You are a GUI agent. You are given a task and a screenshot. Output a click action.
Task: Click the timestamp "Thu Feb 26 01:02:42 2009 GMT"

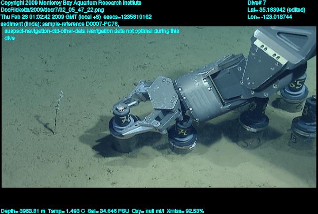39,17
